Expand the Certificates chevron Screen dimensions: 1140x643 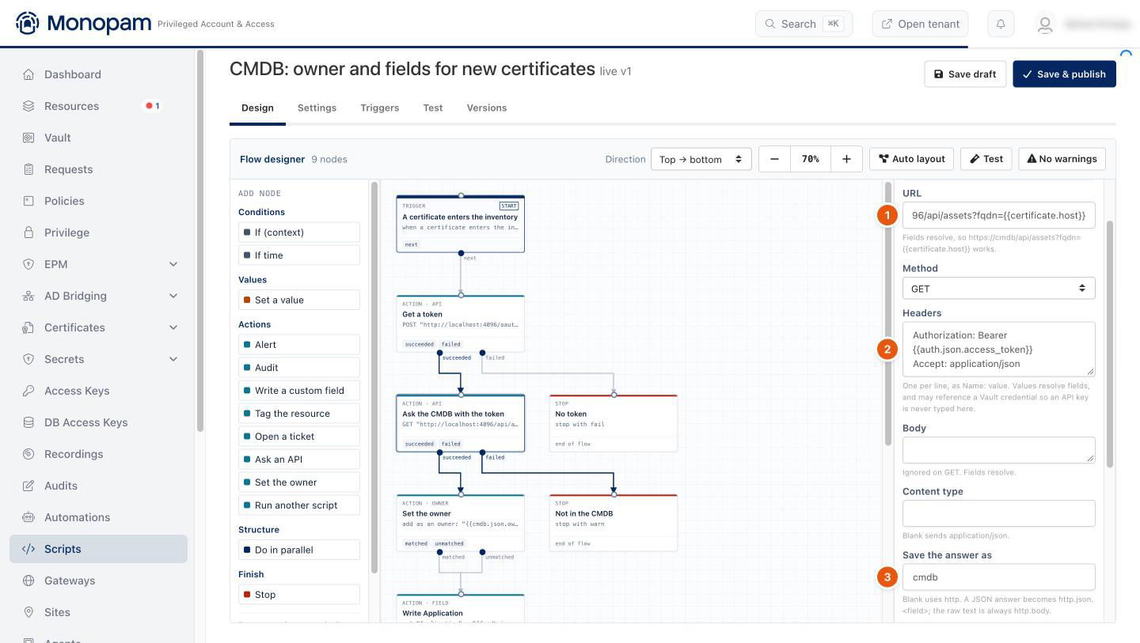point(173,327)
